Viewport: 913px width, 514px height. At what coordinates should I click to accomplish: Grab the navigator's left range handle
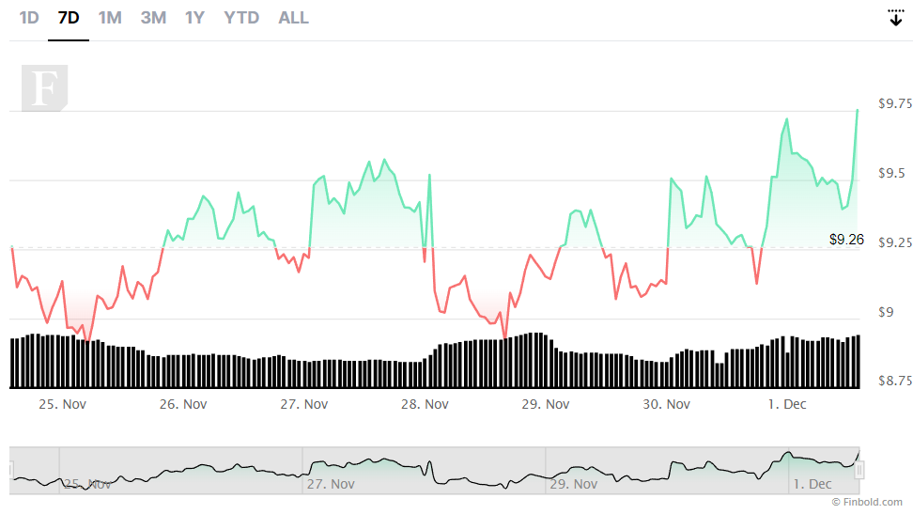11,470
